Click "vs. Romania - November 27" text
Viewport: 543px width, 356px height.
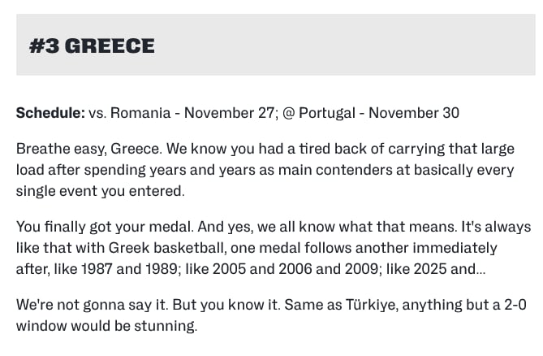(x=182, y=112)
